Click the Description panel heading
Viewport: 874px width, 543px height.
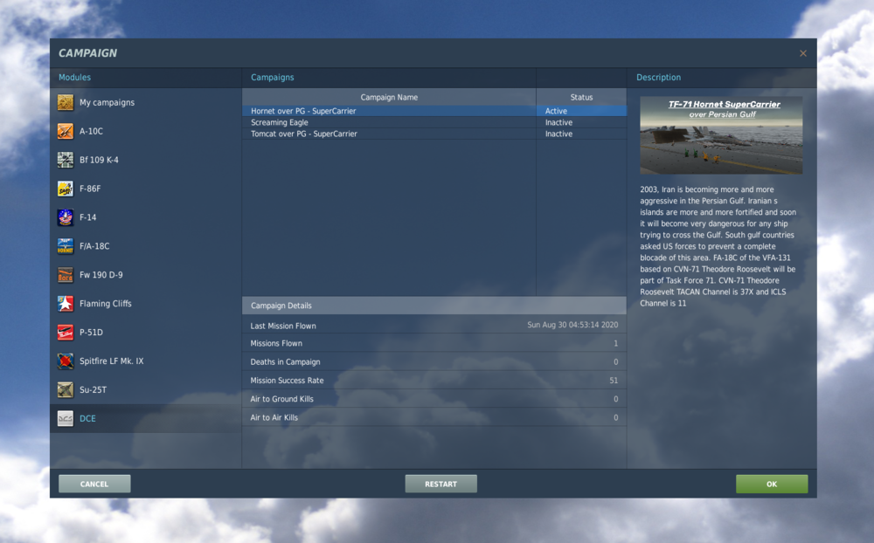(658, 78)
